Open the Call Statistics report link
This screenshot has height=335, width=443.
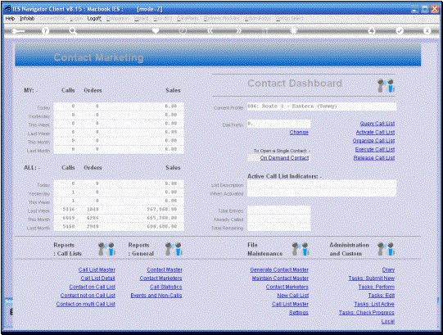click(x=166, y=287)
